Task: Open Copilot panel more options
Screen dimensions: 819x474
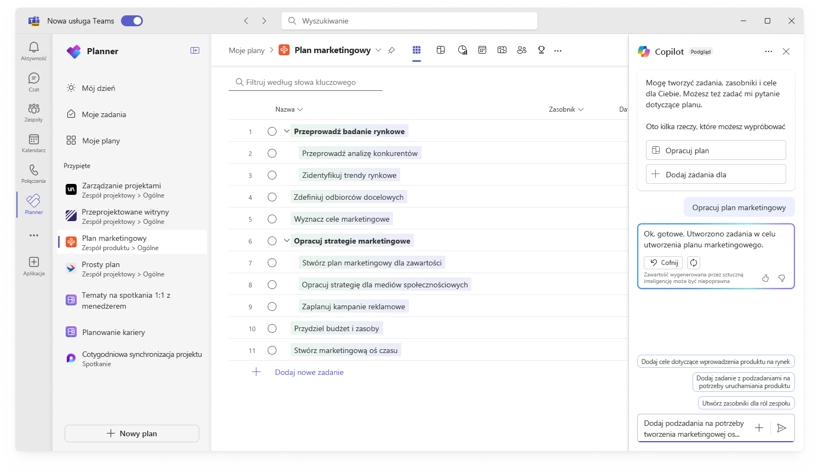Action: click(x=769, y=51)
